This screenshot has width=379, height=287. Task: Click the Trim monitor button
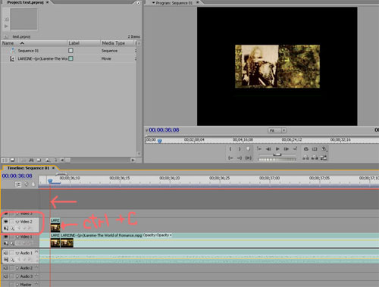point(324,158)
